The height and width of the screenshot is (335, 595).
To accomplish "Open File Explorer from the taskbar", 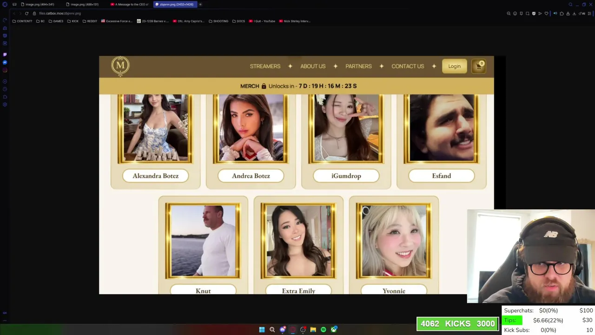I will (x=313, y=329).
